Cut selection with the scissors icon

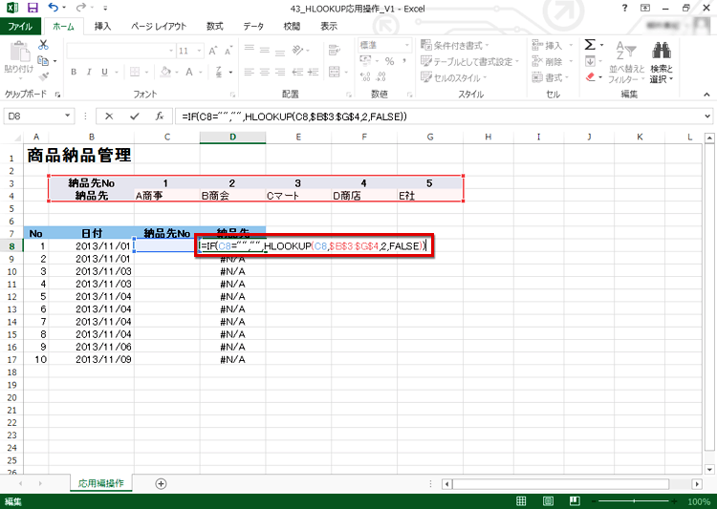pos(43,45)
